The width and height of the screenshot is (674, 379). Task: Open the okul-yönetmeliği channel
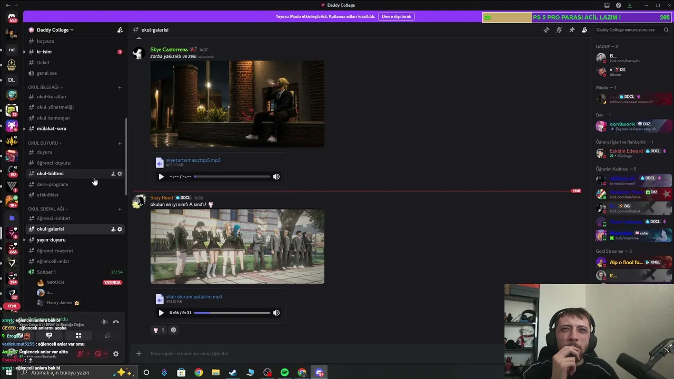(75, 107)
